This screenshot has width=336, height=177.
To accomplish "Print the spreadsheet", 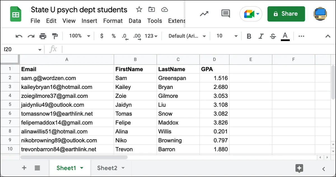I will [x=43, y=36].
